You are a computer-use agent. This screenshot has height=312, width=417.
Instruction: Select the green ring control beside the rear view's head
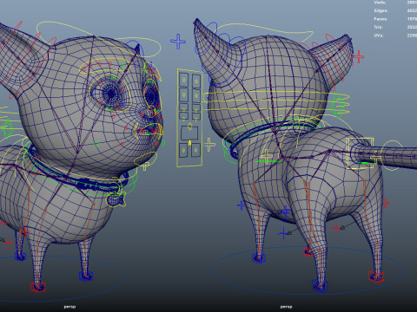click(338, 106)
